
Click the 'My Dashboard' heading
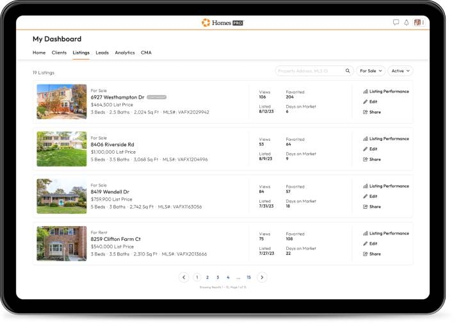click(57, 39)
